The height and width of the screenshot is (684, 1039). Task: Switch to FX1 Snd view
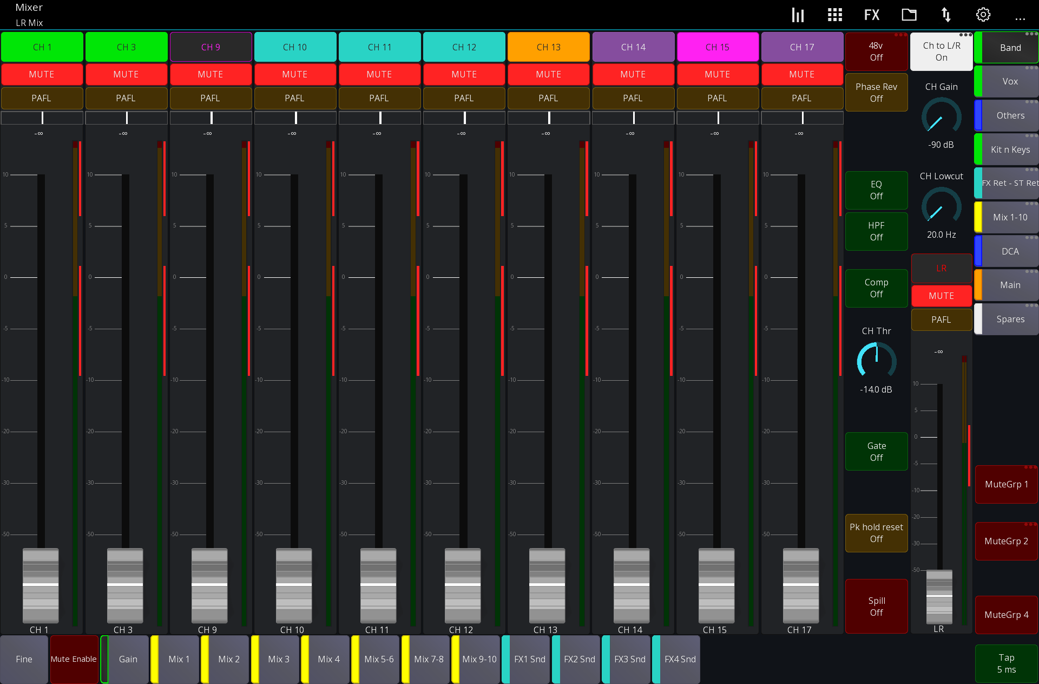tap(525, 659)
